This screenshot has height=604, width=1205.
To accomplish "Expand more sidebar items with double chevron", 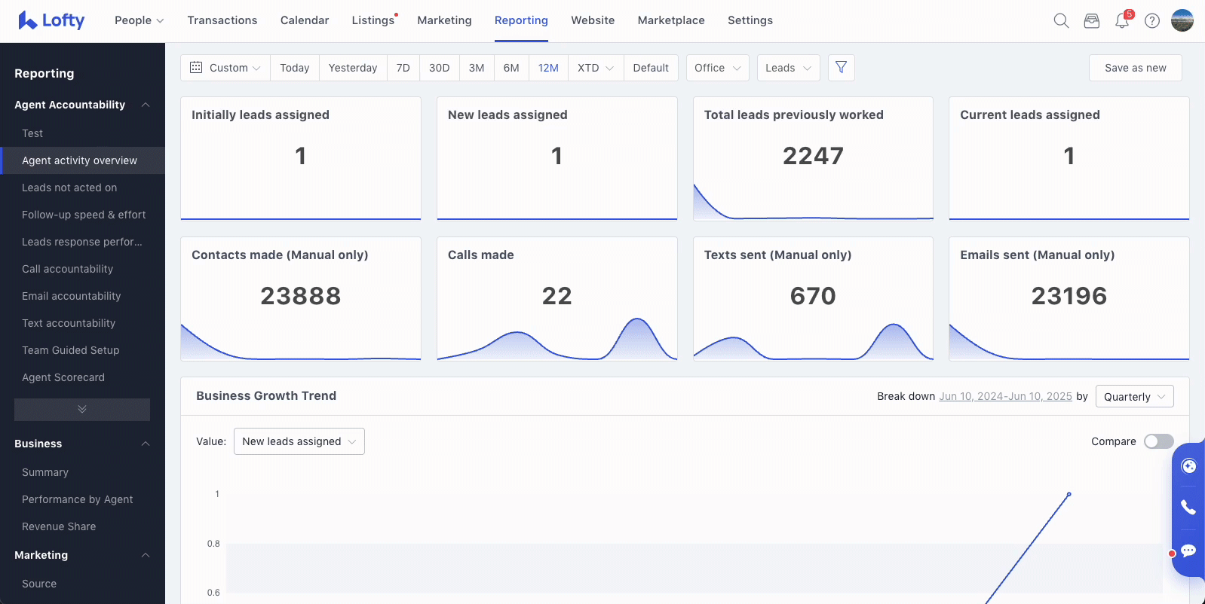I will (82, 409).
